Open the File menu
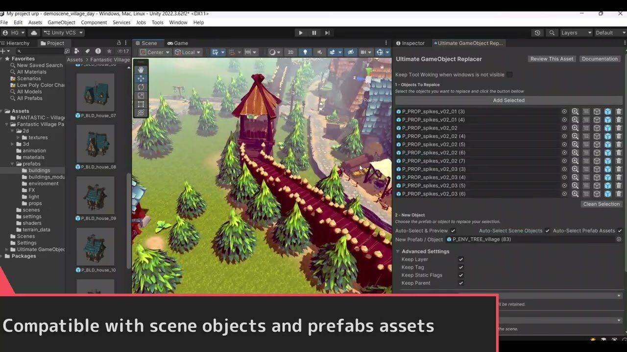Image resolution: width=627 pixels, height=352 pixels. (x=4, y=22)
